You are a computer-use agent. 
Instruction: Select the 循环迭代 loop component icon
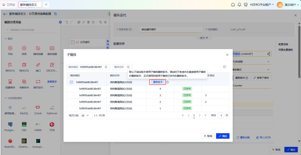(x=38, y=81)
